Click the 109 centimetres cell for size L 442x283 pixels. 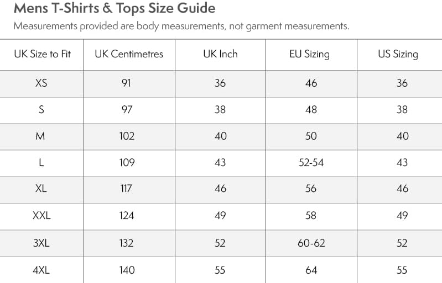pos(127,162)
